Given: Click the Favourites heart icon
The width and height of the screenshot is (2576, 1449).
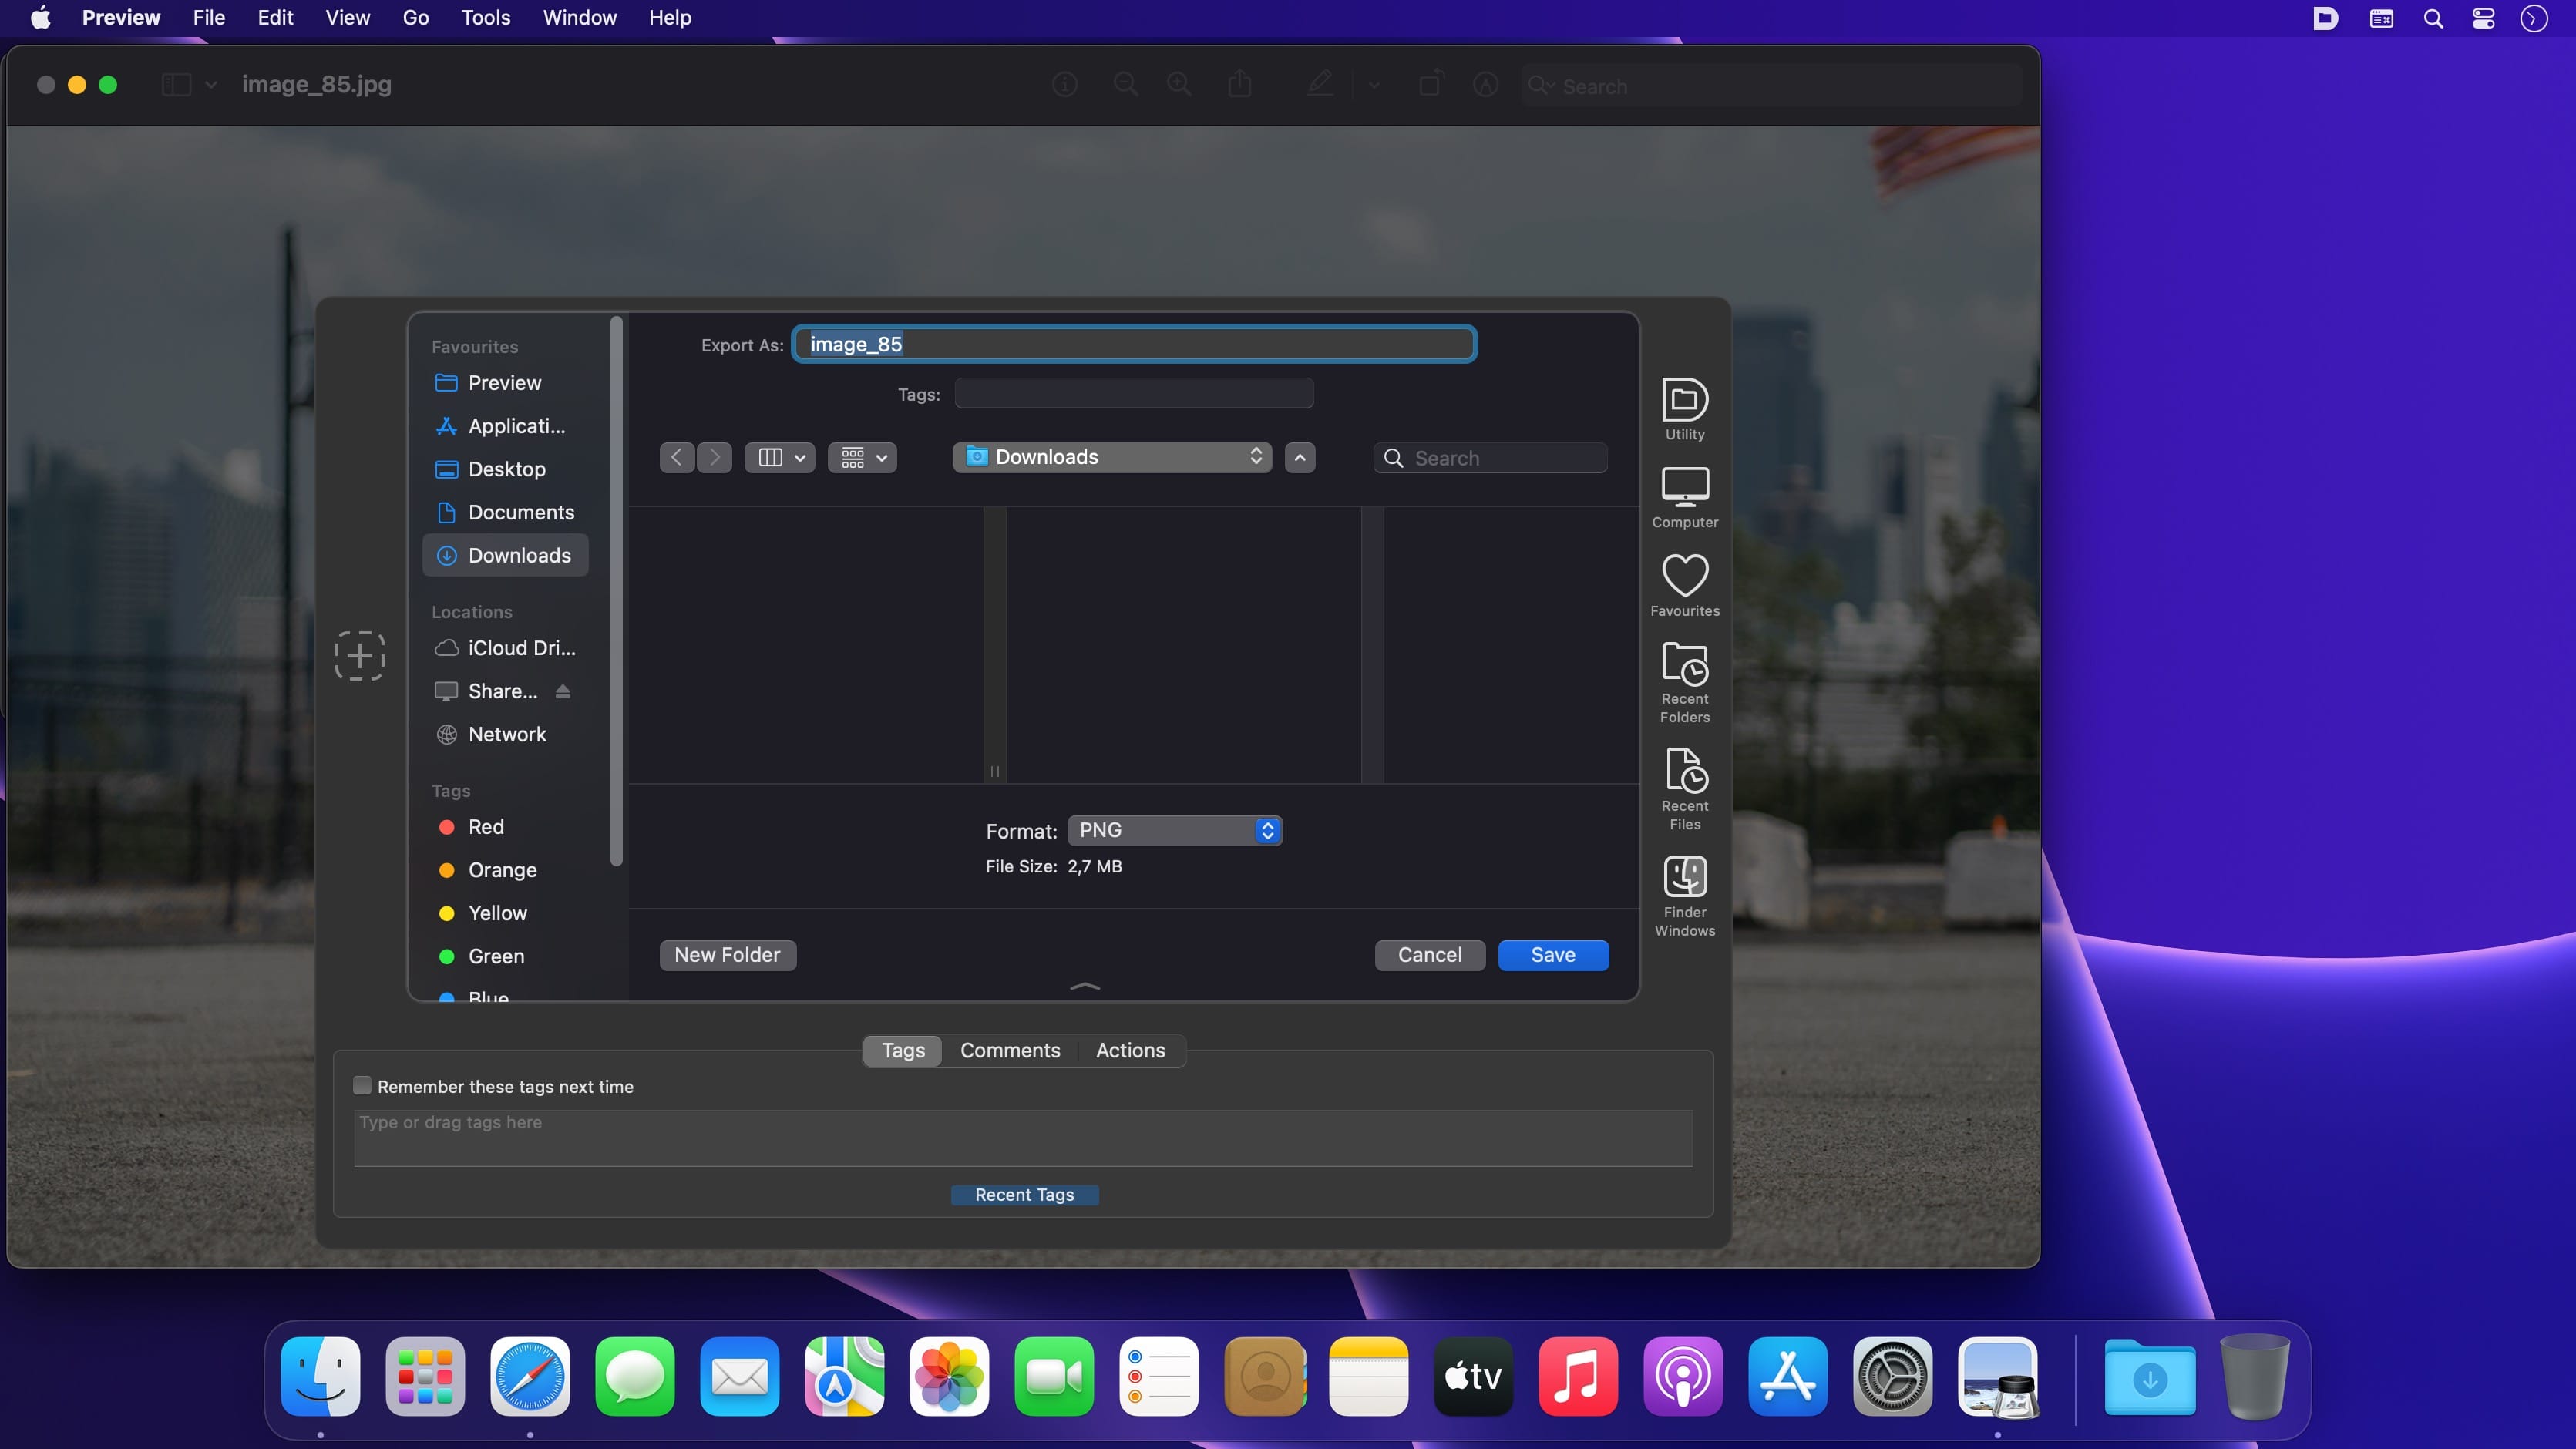Looking at the screenshot, I should pos(1684,576).
